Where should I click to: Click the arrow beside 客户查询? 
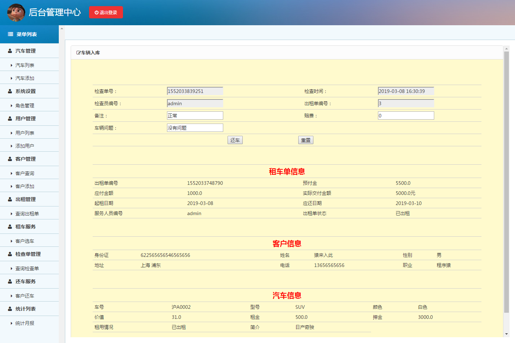pyautogui.click(x=11, y=173)
